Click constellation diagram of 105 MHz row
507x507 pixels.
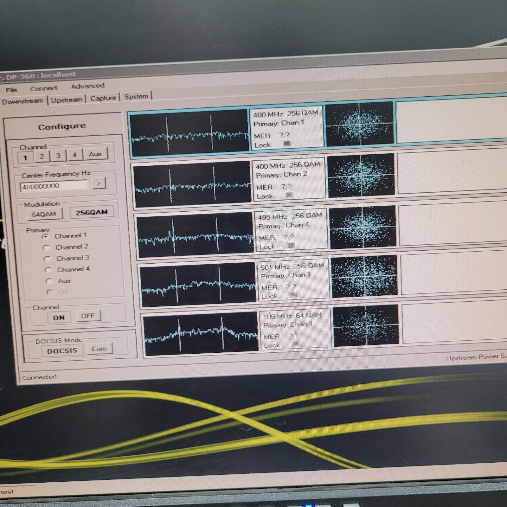(x=366, y=325)
